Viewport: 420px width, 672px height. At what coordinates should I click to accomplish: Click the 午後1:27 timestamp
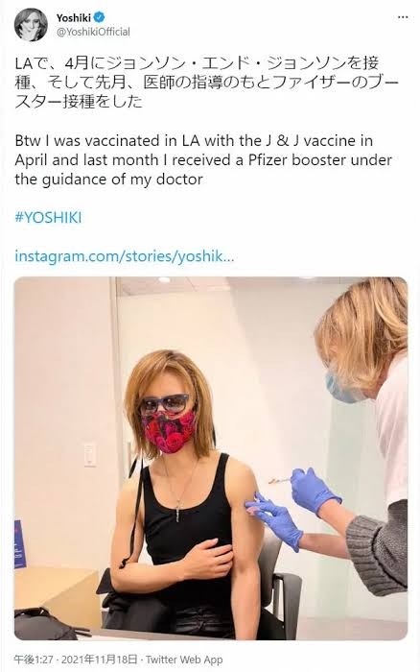tap(35, 660)
